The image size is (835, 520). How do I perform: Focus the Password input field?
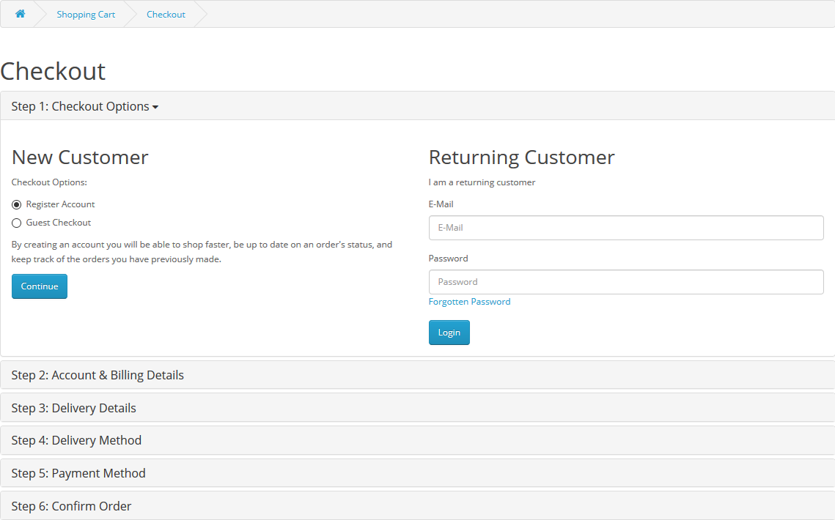[626, 282]
